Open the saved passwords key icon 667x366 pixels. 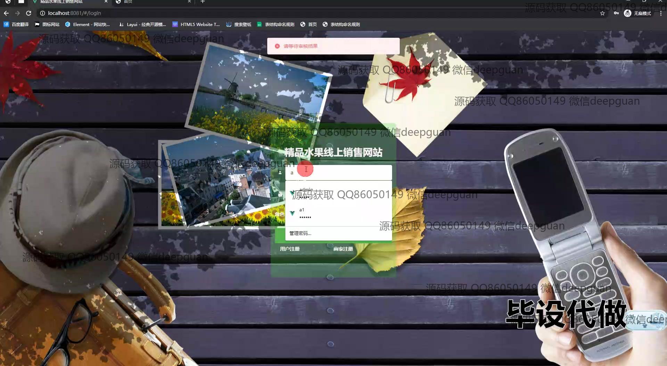[616, 13]
